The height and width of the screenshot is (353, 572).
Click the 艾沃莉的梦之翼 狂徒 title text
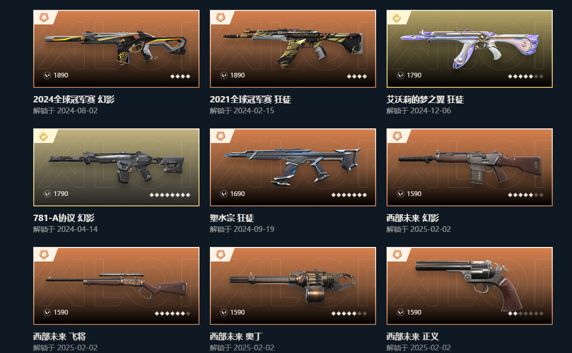click(425, 99)
